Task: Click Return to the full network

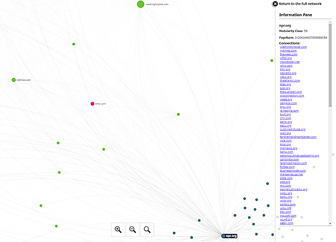Action: pyautogui.click(x=300, y=4)
